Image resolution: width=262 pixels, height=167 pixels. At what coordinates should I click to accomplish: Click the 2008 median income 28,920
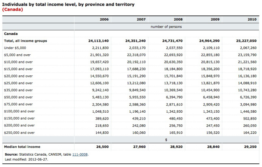pyautogui.click(x=176, y=147)
